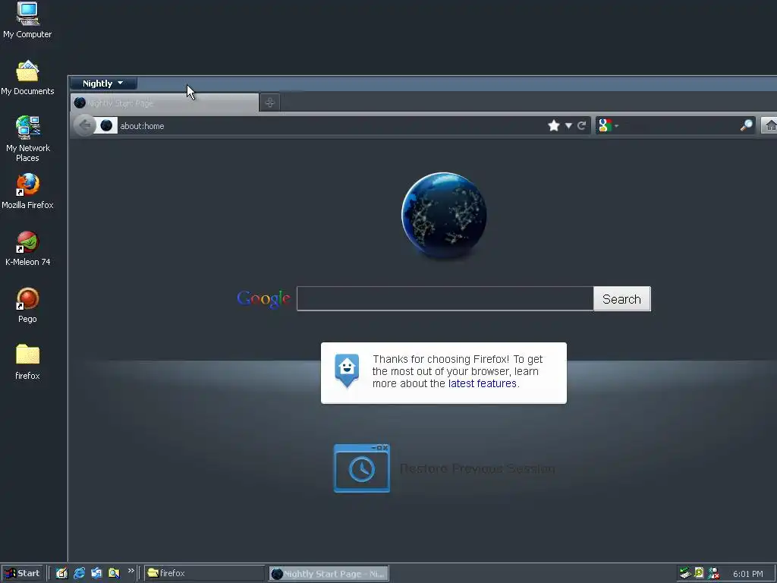Viewport: 777px width, 583px height.
Task: Click Outlook Express quick launch icon
Action: click(x=96, y=573)
